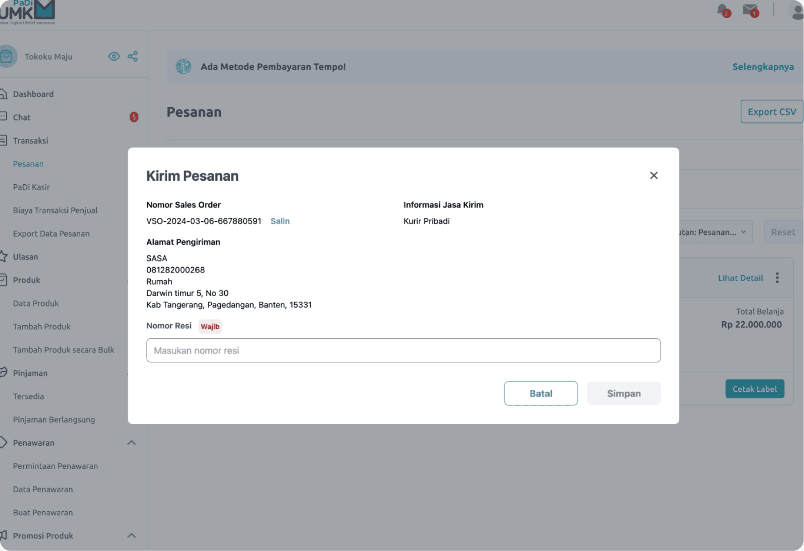Collapse the Promosi Produk section
The width and height of the screenshot is (804, 551).
[132, 535]
